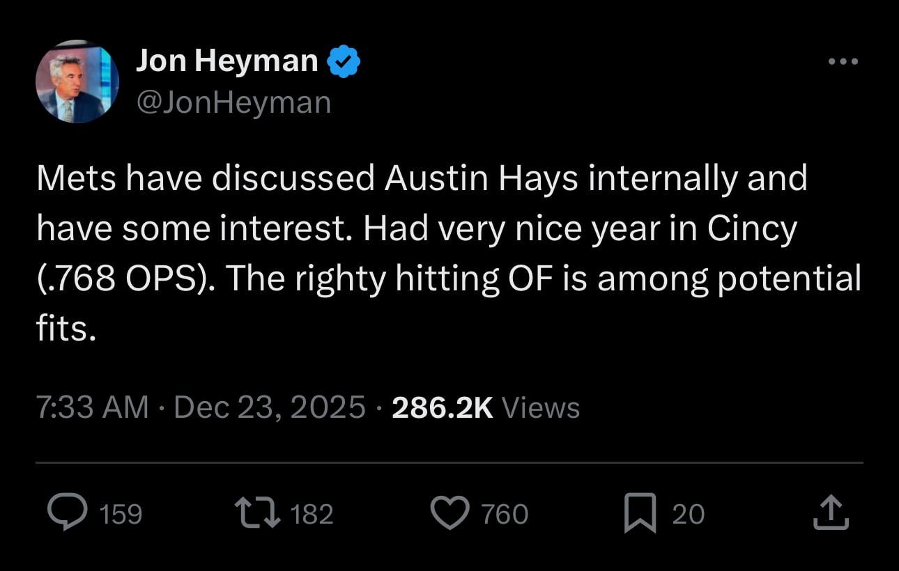Click the @JonHeyman handle
Image resolution: width=899 pixels, height=571 pixels.
233,102
